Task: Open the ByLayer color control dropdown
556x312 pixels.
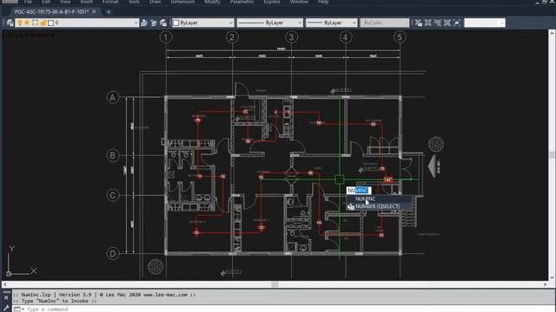Action: point(202,23)
